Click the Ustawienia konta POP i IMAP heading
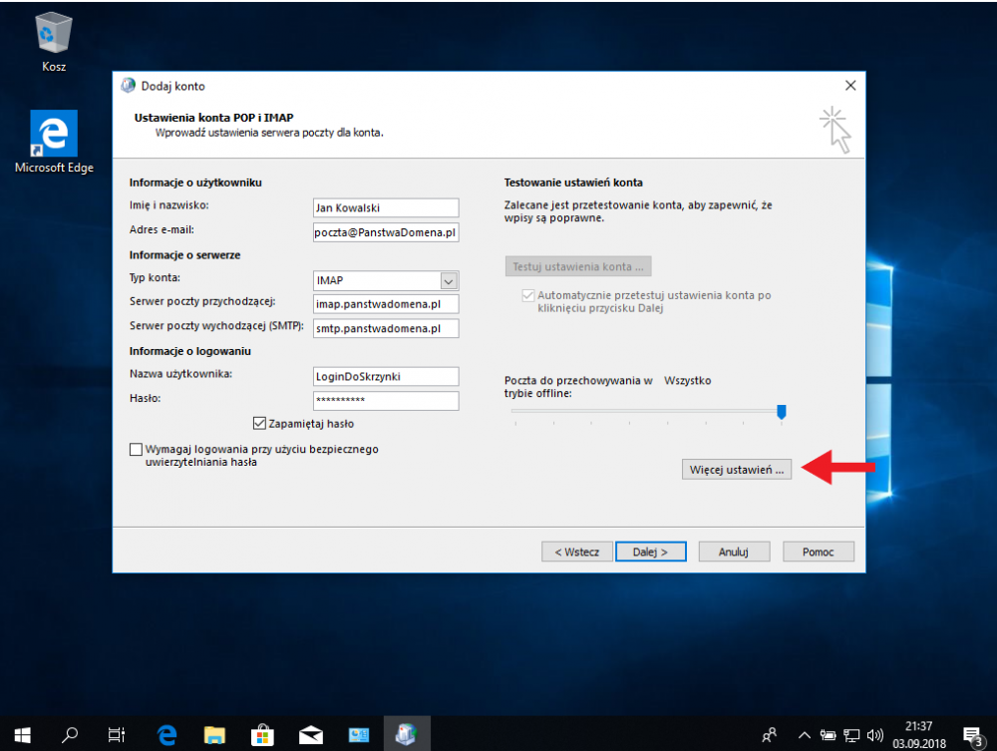Image resolution: width=997 pixels, height=751 pixels. [213, 118]
